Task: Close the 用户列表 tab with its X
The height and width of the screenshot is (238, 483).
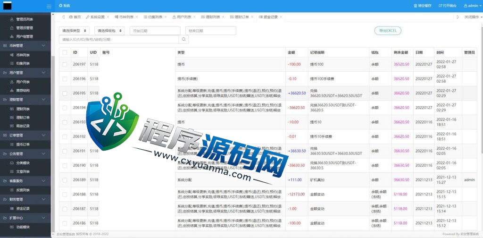Action: 194,17
